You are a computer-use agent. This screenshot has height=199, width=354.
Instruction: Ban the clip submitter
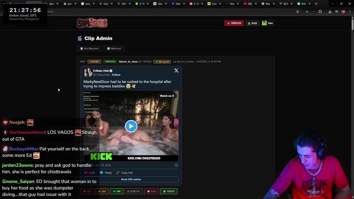tap(151, 191)
